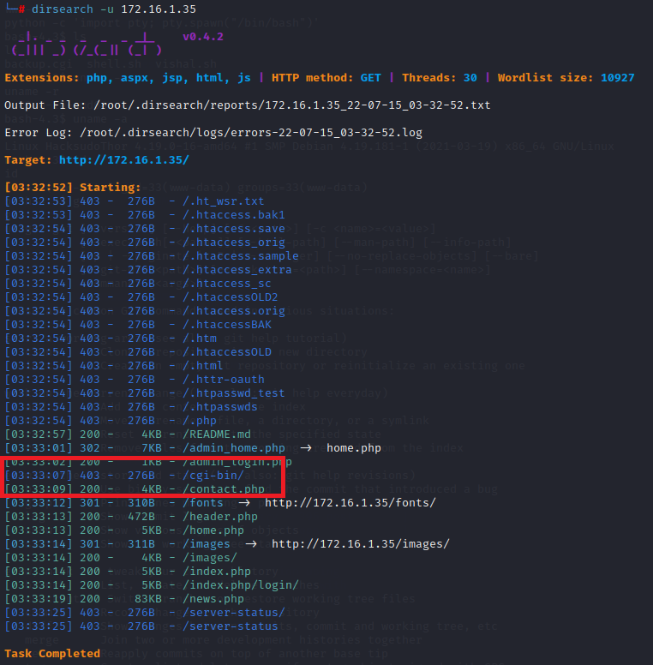Select the /.htaccess.bak1 result
Screen dimensions: 653x665
coord(234,215)
